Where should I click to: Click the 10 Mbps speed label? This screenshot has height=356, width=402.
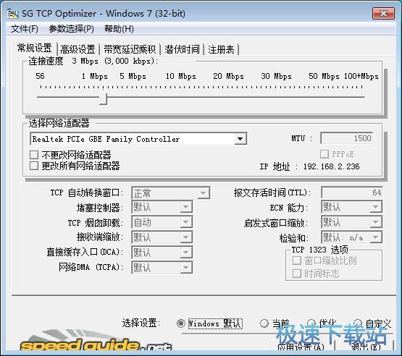181,76
